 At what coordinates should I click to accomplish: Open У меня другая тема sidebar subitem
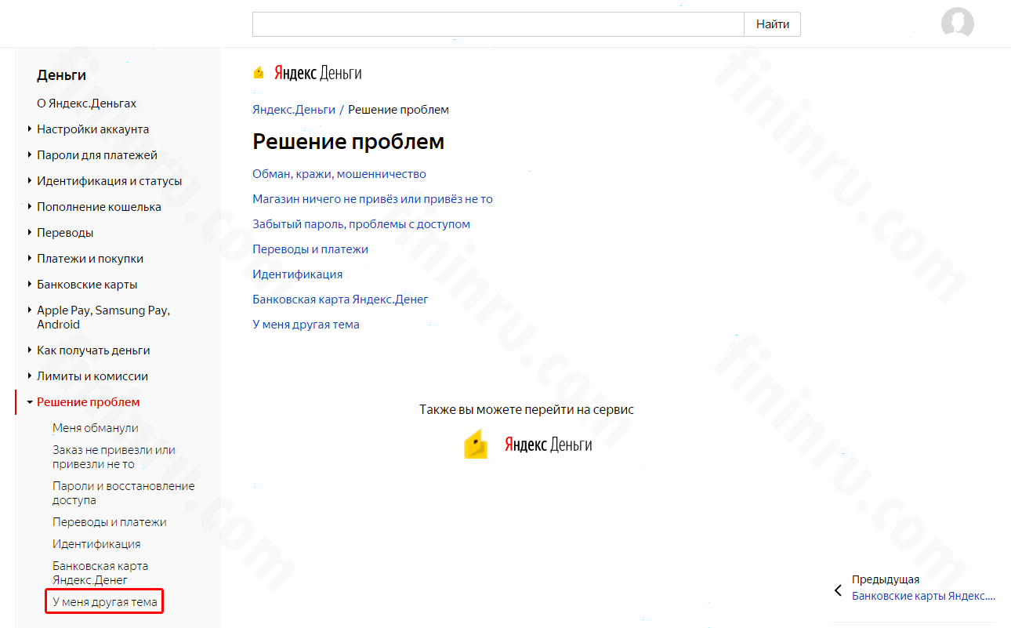(x=104, y=602)
